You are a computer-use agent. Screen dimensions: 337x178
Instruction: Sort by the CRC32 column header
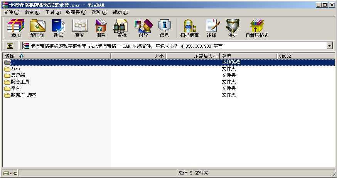pyautogui.click(x=306, y=56)
